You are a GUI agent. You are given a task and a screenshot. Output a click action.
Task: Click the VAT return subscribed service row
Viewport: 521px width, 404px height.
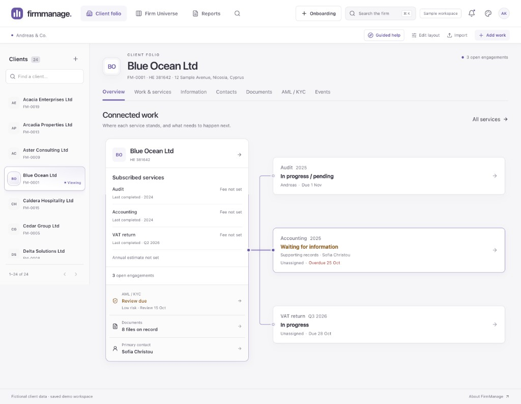point(177,238)
